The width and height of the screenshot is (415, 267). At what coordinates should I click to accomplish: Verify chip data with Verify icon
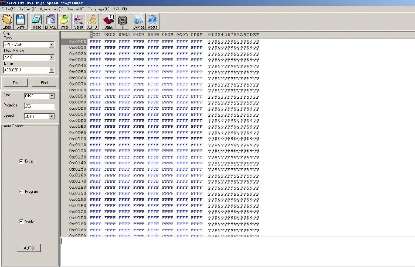point(78,22)
